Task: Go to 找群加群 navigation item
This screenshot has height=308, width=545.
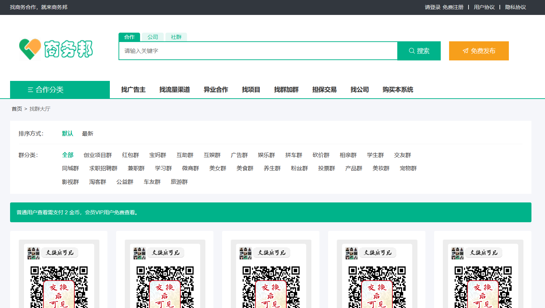Action: click(x=286, y=90)
